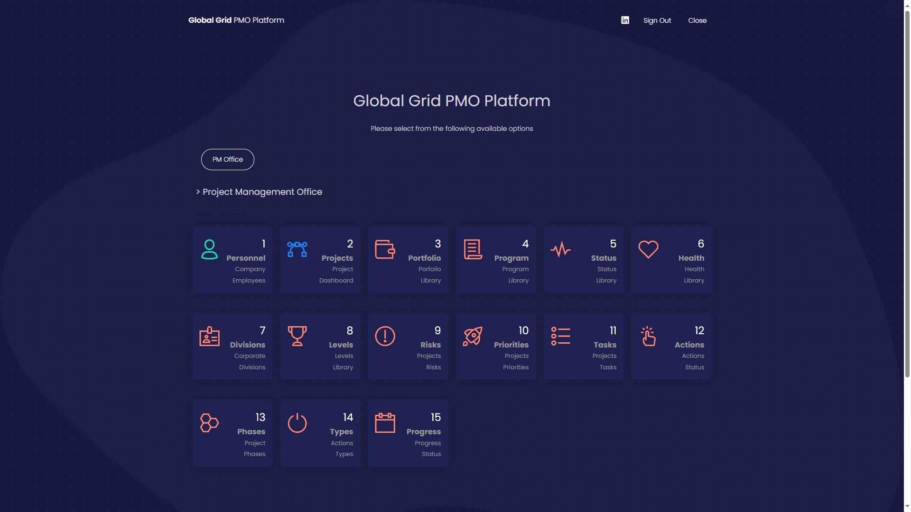This screenshot has width=911, height=512.
Task: Click the Program scroll document icon
Action: (473, 249)
